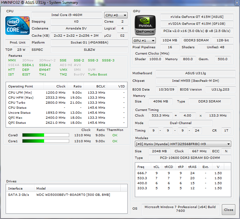
Task: Expand the Hynix memory module dropdown
Action: point(183,144)
